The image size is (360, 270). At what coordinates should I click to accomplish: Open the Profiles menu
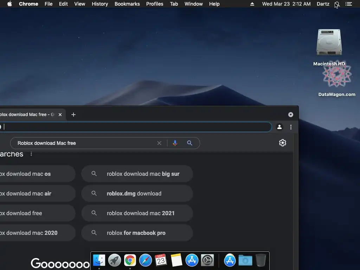click(155, 4)
